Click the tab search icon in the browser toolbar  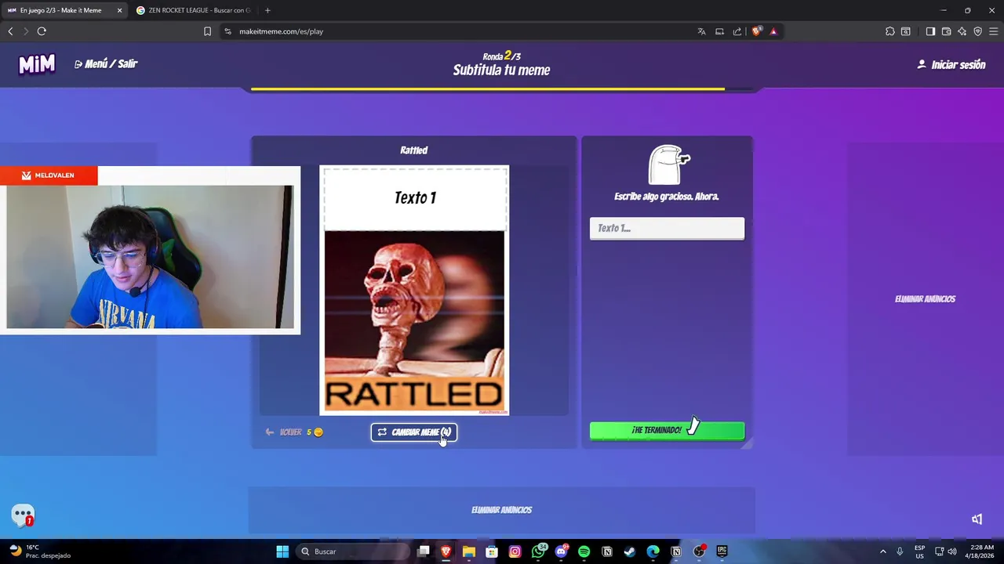point(905,31)
